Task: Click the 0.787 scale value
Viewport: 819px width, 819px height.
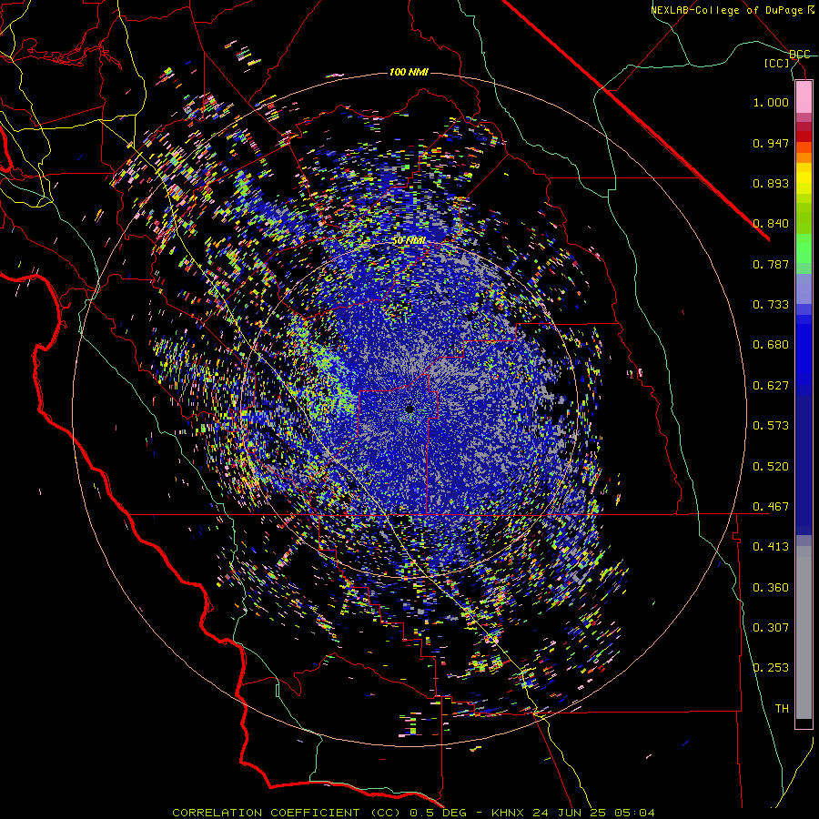Action: click(771, 264)
